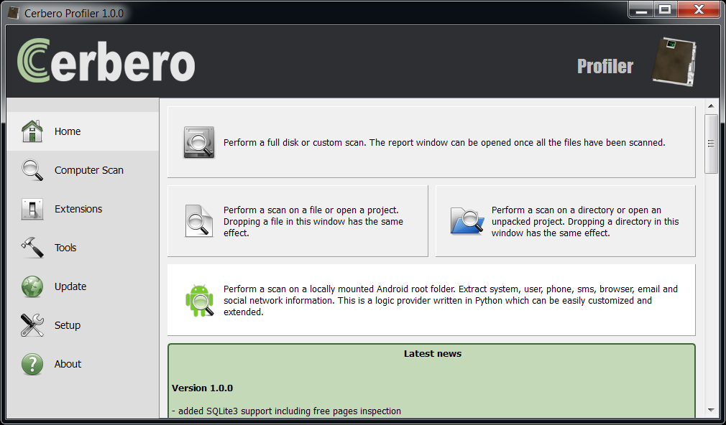Click the Setup wrench and screwdriver icon
The image size is (726, 425).
pyautogui.click(x=32, y=325)
